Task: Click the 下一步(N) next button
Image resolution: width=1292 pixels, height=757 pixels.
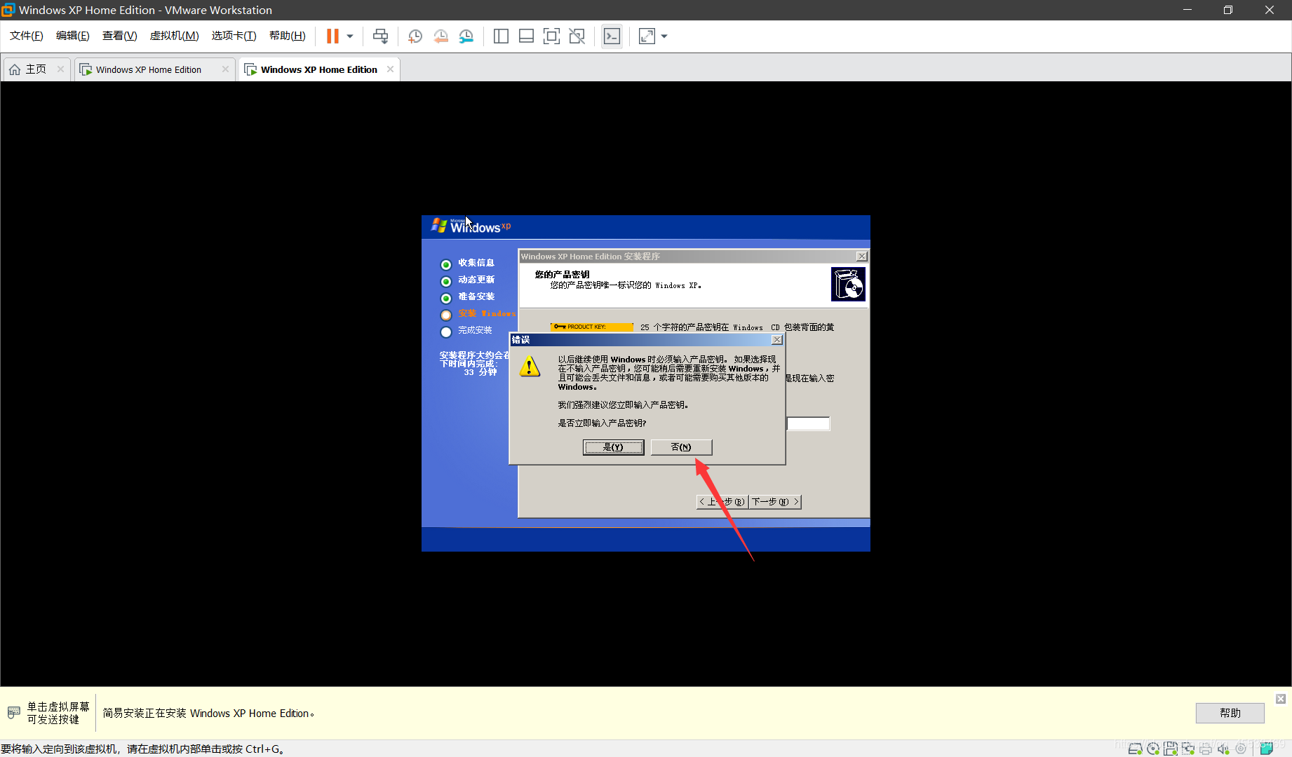Action: pos(775,502)
